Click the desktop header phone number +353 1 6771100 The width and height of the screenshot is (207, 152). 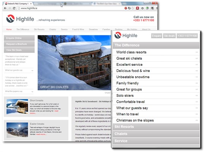point(144,20)
